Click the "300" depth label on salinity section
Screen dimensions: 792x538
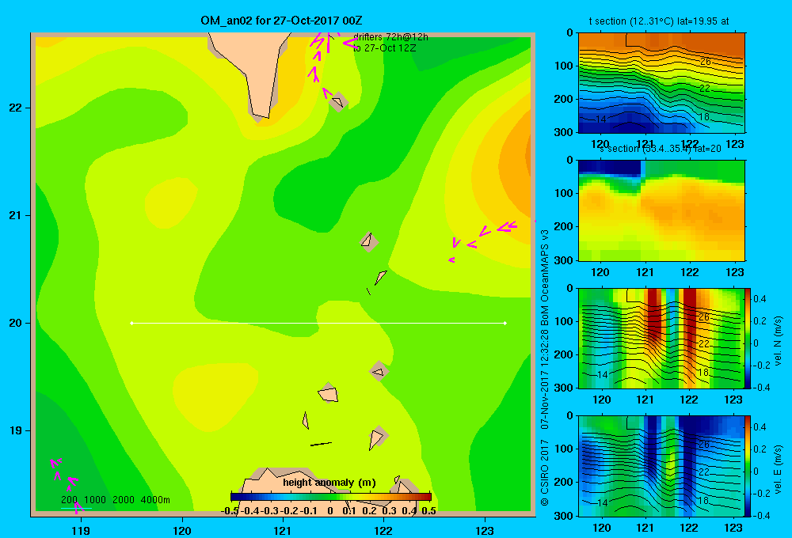tap(563, 260)
